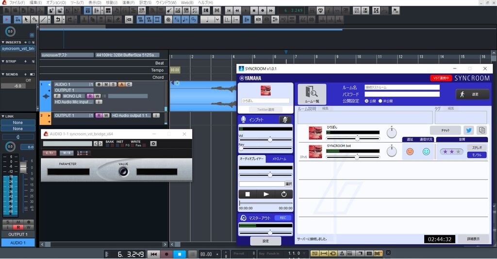Image resolution: width=497 pixels, height=259 pixels.
Task: Click the return-to-start button in bottom transport
Action: [x=154, y=254]
